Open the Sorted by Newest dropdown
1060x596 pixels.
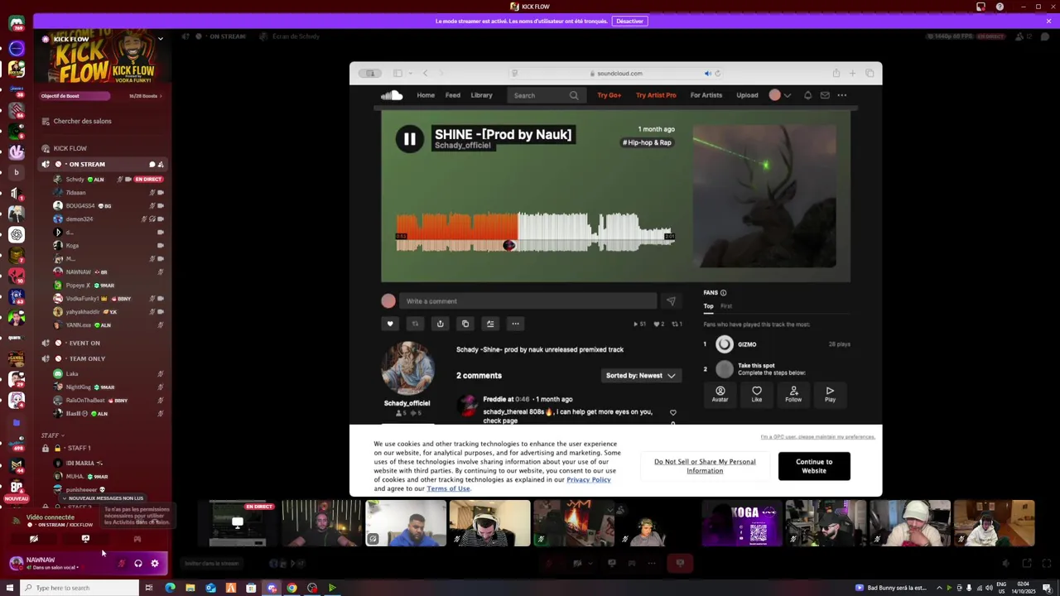[x=641, y=376]
